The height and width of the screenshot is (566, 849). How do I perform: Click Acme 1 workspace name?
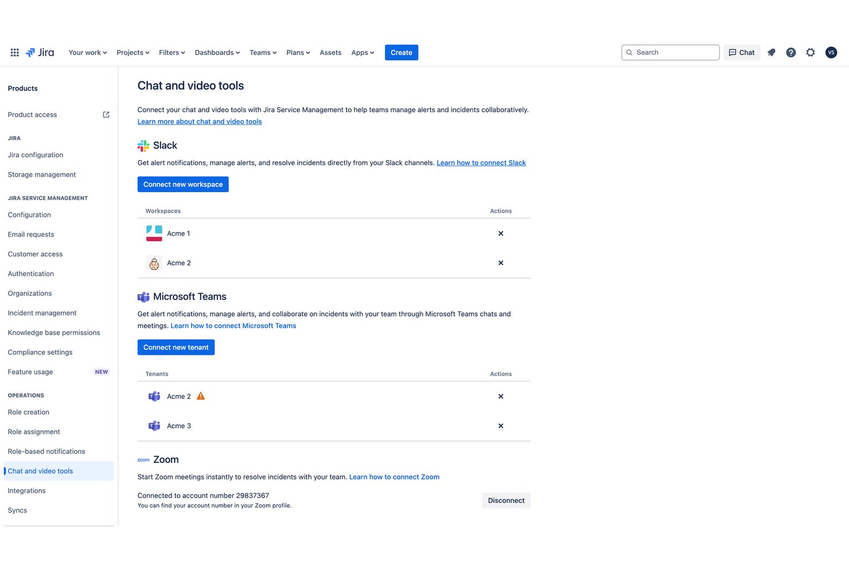click(178, 233)
